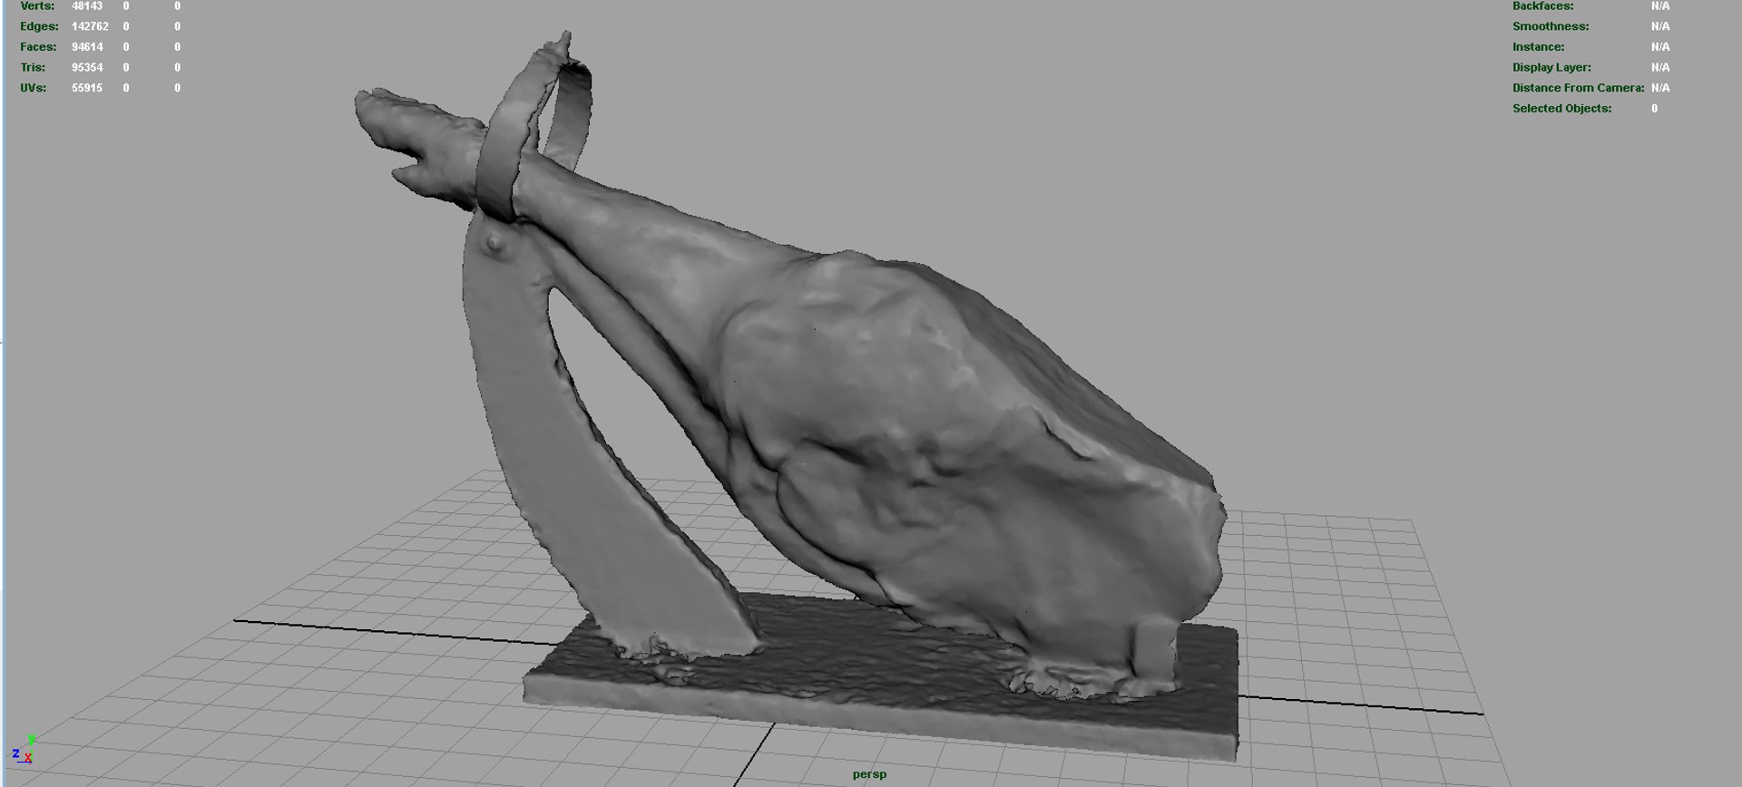Click the "Instance:" label

point(1538,47)
